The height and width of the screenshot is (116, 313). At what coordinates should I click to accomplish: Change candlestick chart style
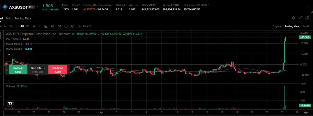coord(53,26)
